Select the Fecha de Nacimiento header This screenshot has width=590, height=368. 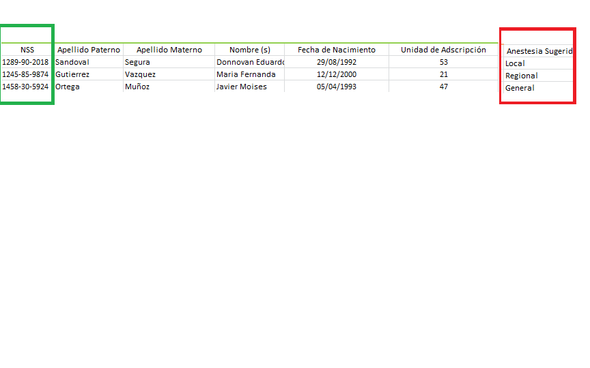pyautogui.click(x=336, y=50)
